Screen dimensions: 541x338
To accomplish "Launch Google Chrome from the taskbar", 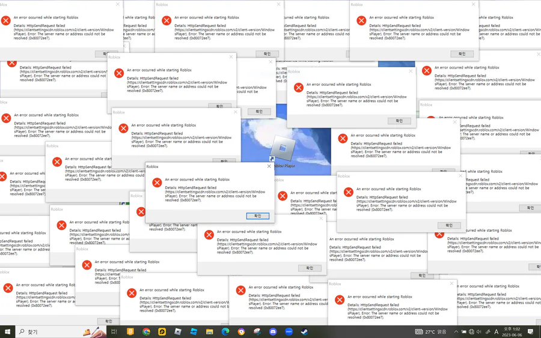I will [146, 332].
